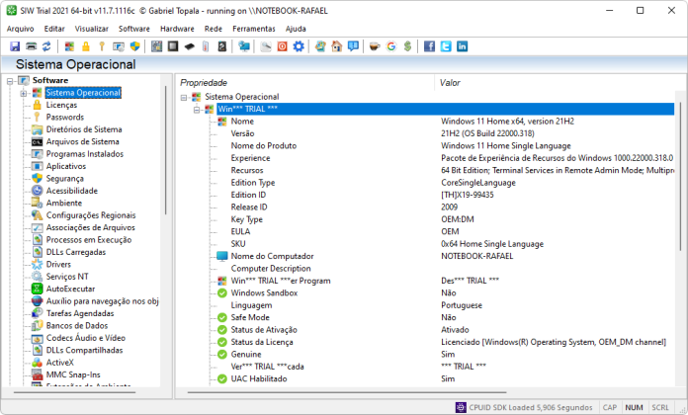688x415 pixels.
Task: Click the black memory module toolbar icon
Action: 189,46
